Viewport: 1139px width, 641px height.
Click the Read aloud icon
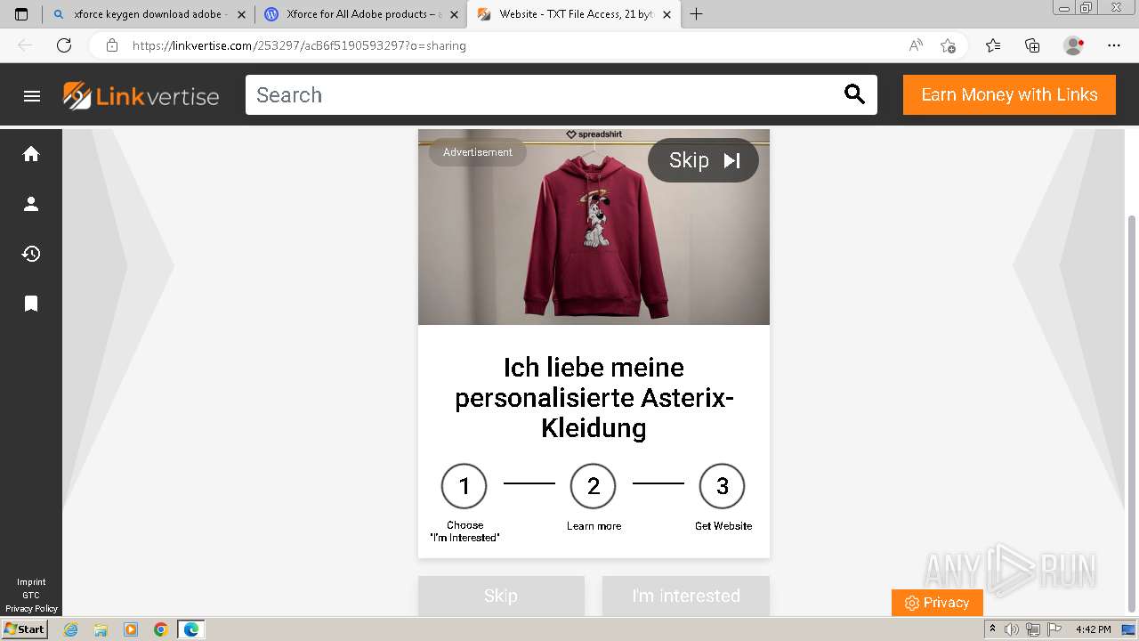[x=916, y=45]
